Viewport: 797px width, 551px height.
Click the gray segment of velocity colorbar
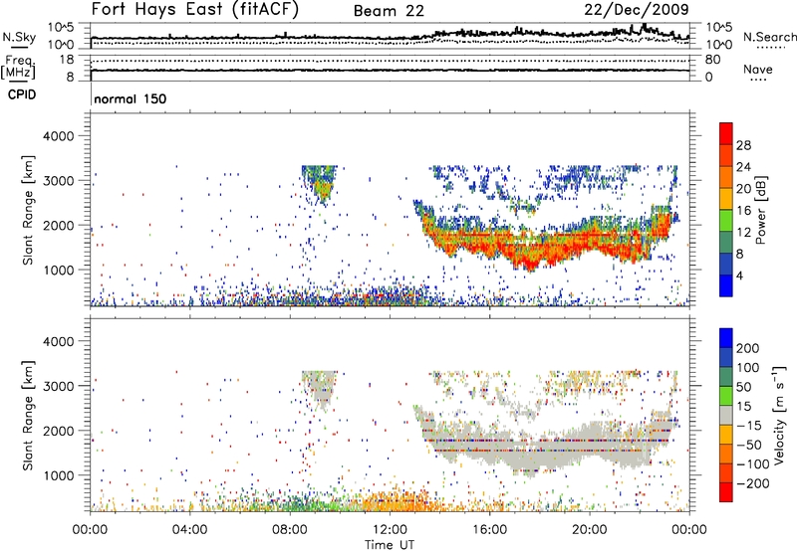click(726, 415)
